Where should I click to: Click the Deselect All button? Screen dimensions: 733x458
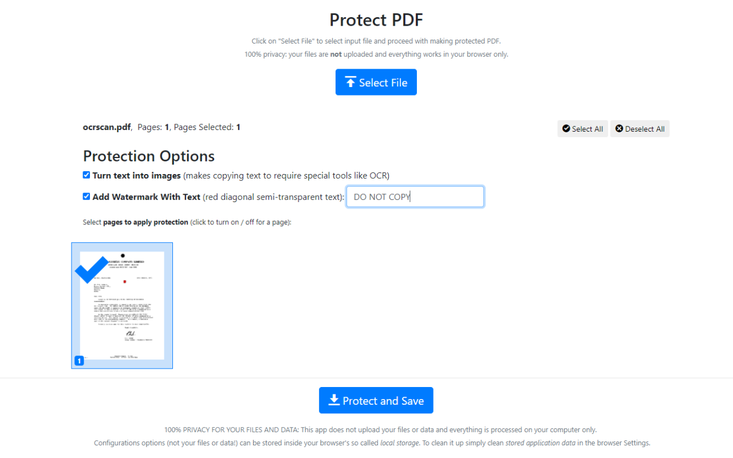[x=640, y=128]
